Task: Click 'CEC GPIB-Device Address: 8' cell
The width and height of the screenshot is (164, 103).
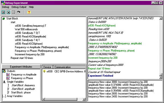Action: click(70, 72)
